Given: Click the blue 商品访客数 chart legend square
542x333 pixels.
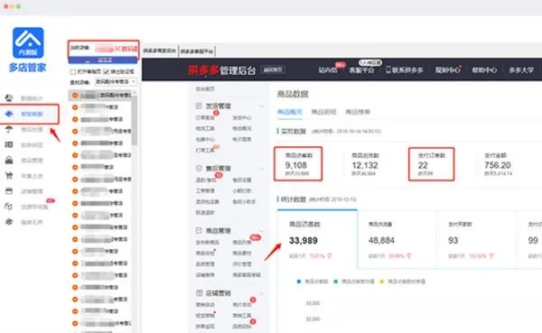Looking at the screenshot, I should [299, 282].
